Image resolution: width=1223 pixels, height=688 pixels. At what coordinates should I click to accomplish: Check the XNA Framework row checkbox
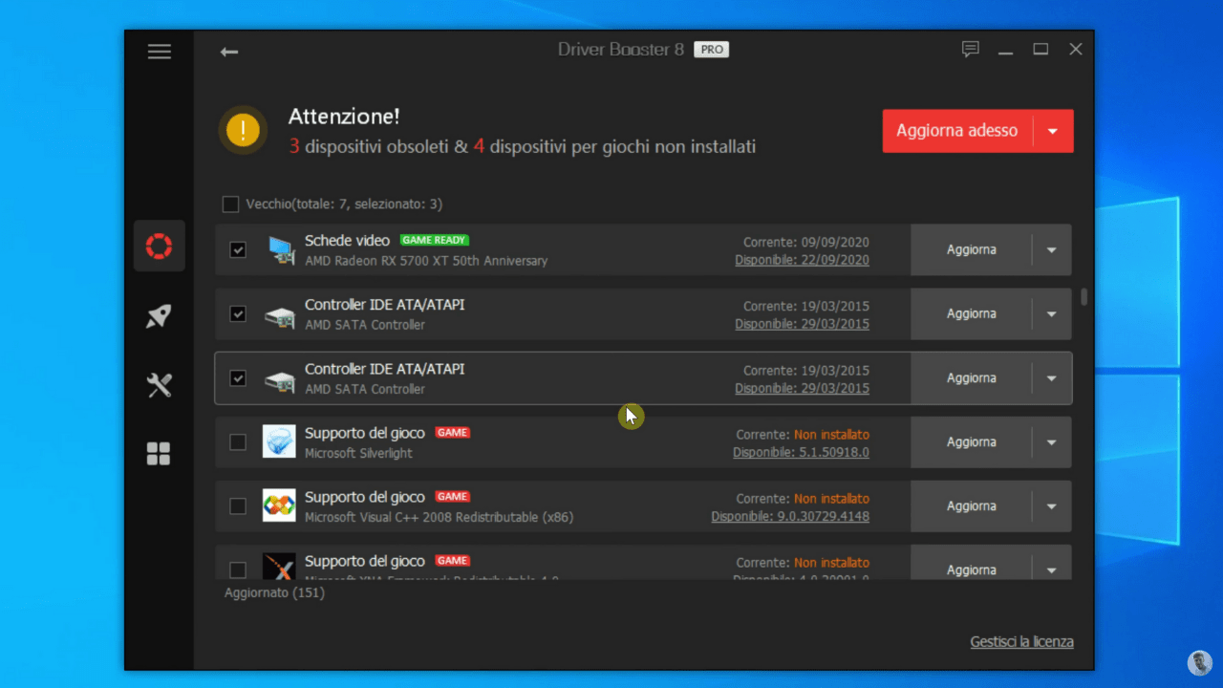[238, 570]
